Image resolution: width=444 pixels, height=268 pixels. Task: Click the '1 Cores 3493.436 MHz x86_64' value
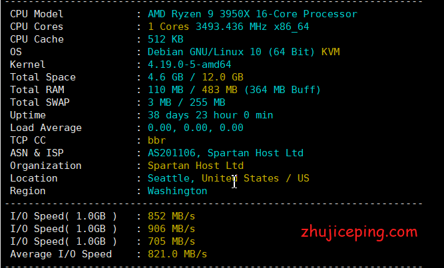(x=228, y=27)
